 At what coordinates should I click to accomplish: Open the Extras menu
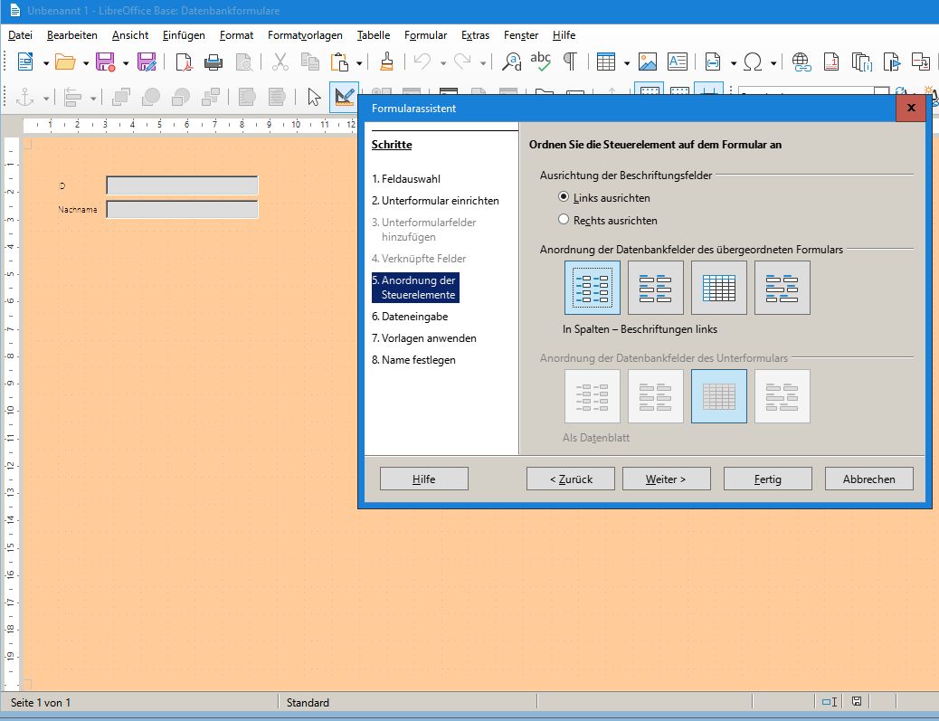476,35
